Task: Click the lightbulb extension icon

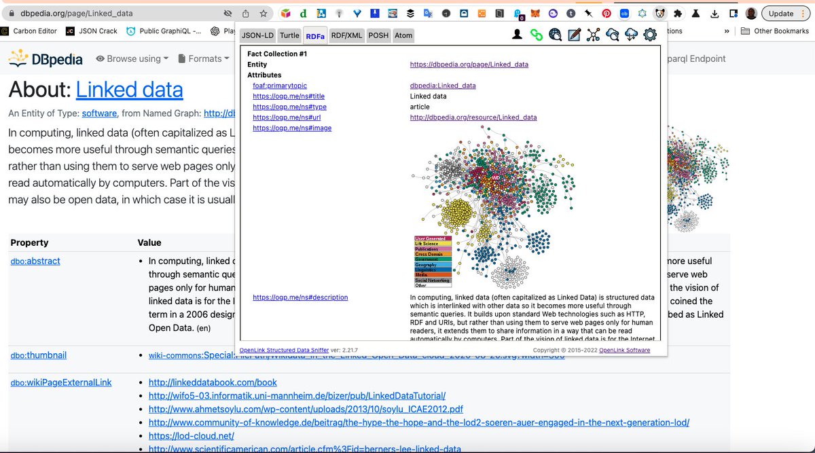Action: [x=338, y=13]
